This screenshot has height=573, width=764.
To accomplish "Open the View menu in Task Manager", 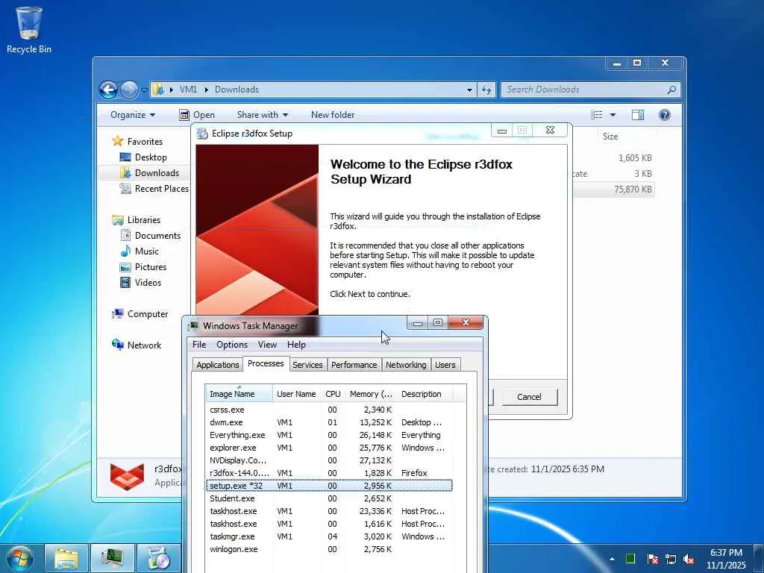I will coord(267,345).
